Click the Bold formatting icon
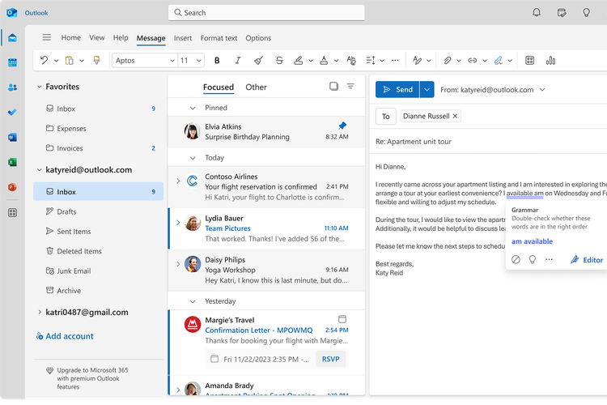The height and width of the screenshot is (405, 607). [217, 61]
